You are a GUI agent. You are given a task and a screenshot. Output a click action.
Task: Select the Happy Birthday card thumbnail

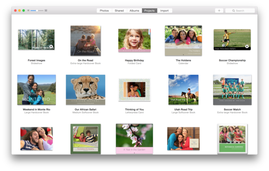[x=134, y=40]
